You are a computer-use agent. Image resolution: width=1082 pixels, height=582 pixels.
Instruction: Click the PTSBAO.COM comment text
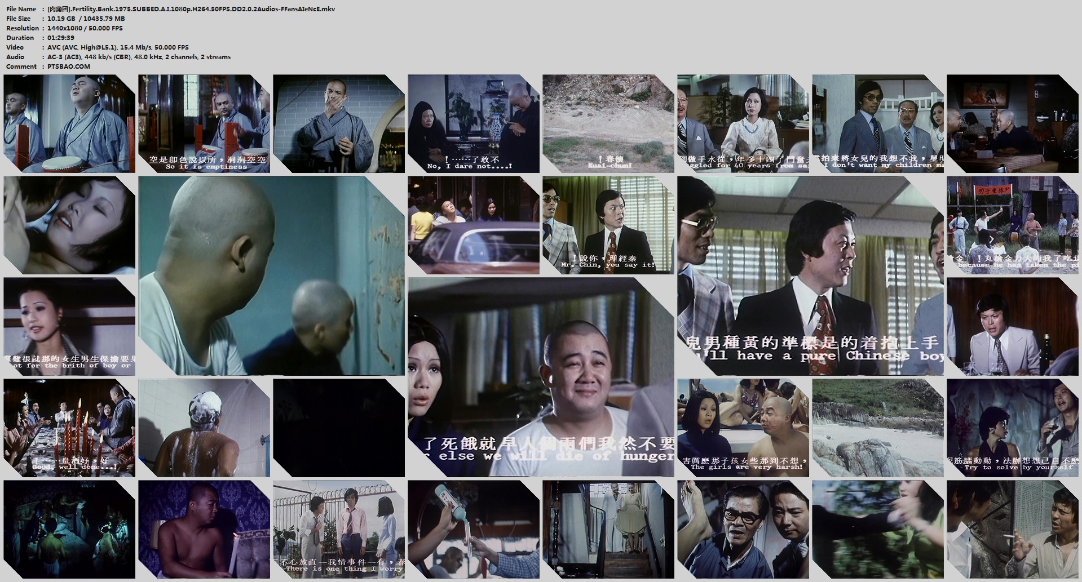[x=69, y=66]
